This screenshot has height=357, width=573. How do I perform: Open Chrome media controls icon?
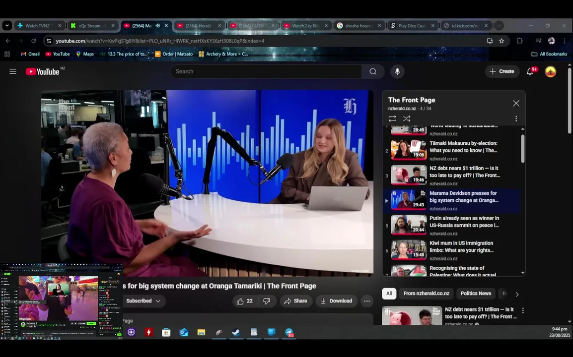[x=538, y=41]
